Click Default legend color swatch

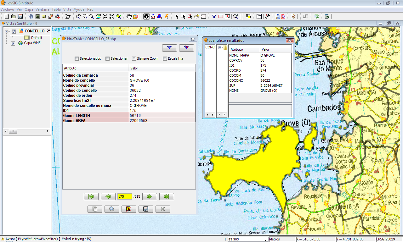coord(27,38)
